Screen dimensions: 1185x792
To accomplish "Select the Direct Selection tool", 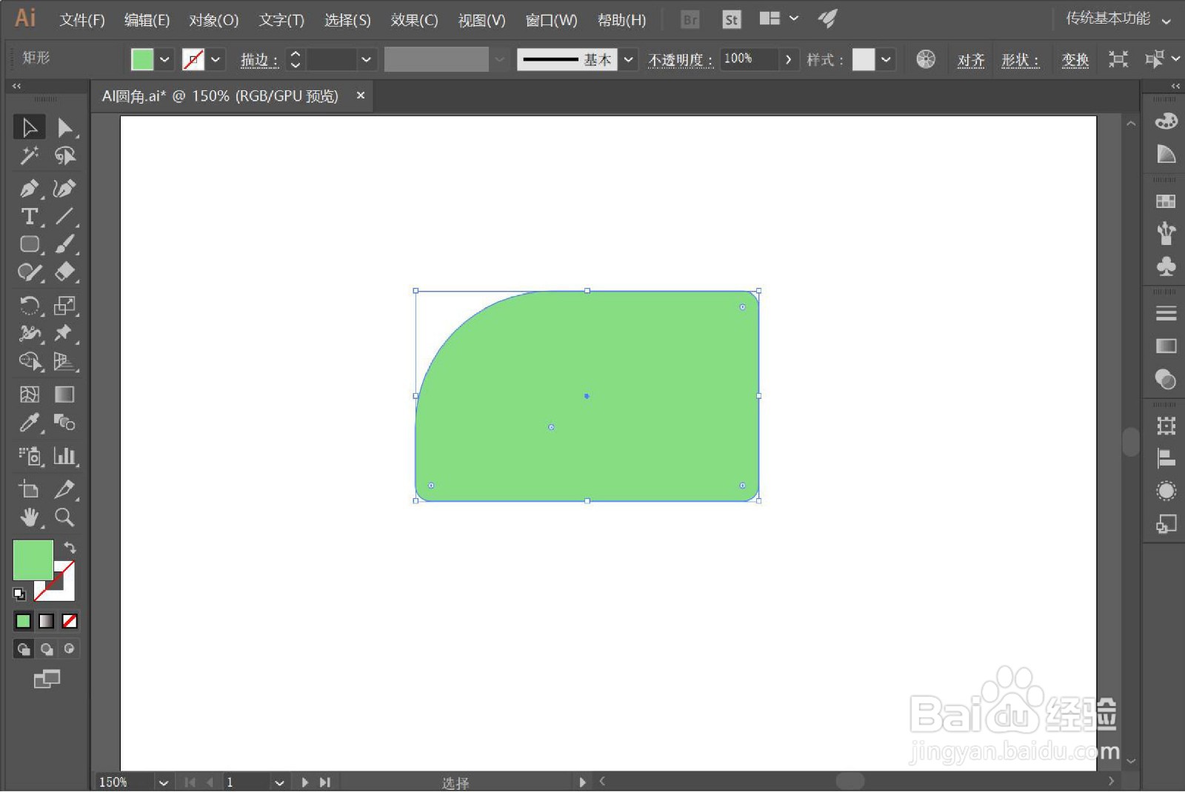I will pos(65,127).
